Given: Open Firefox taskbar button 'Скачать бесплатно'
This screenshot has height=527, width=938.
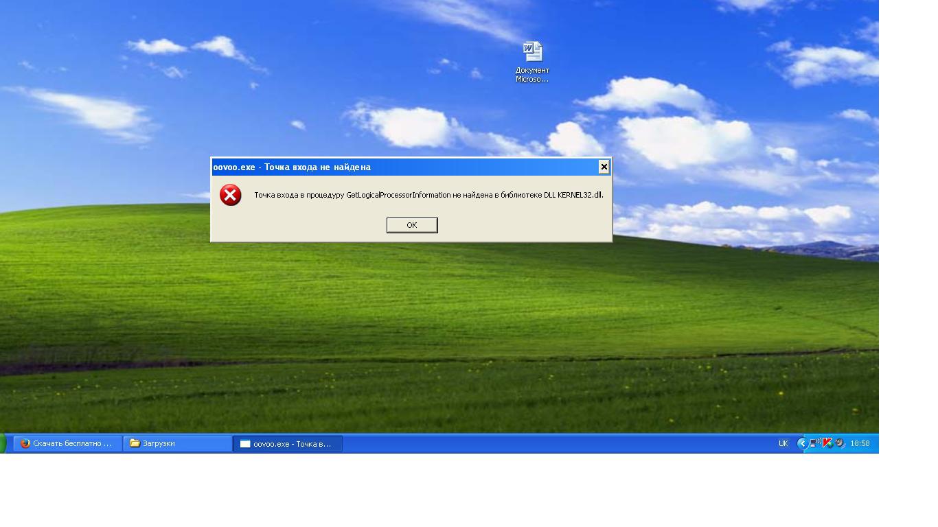Looking at the screenshot, I should (x=68, y=443).
